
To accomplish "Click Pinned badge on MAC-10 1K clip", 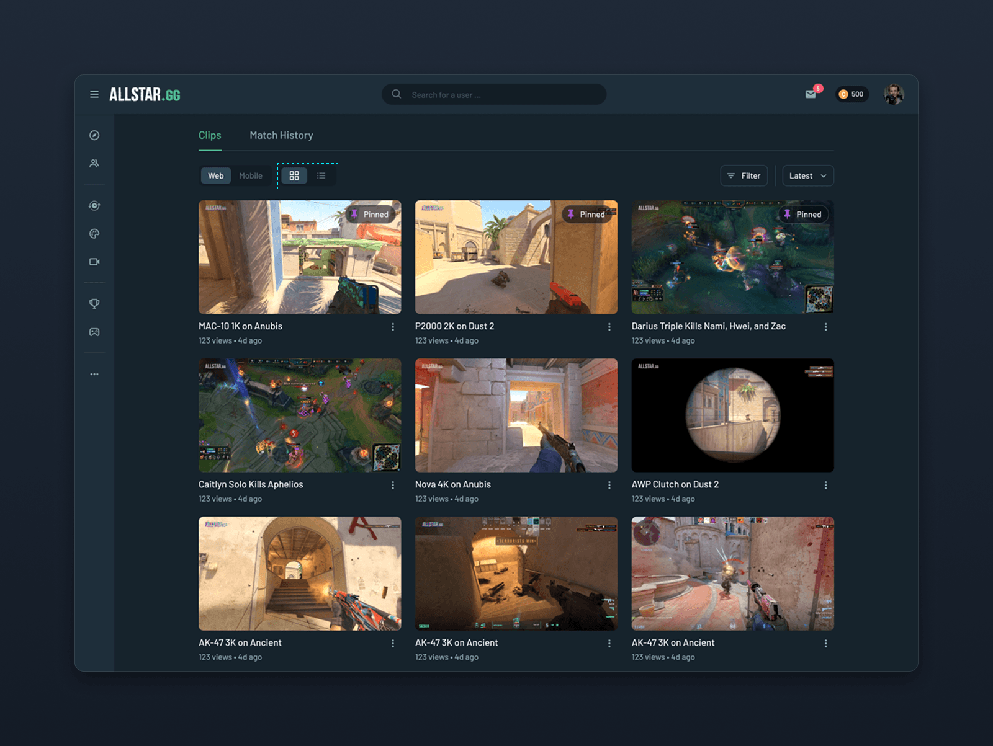I will click(371, 214).
